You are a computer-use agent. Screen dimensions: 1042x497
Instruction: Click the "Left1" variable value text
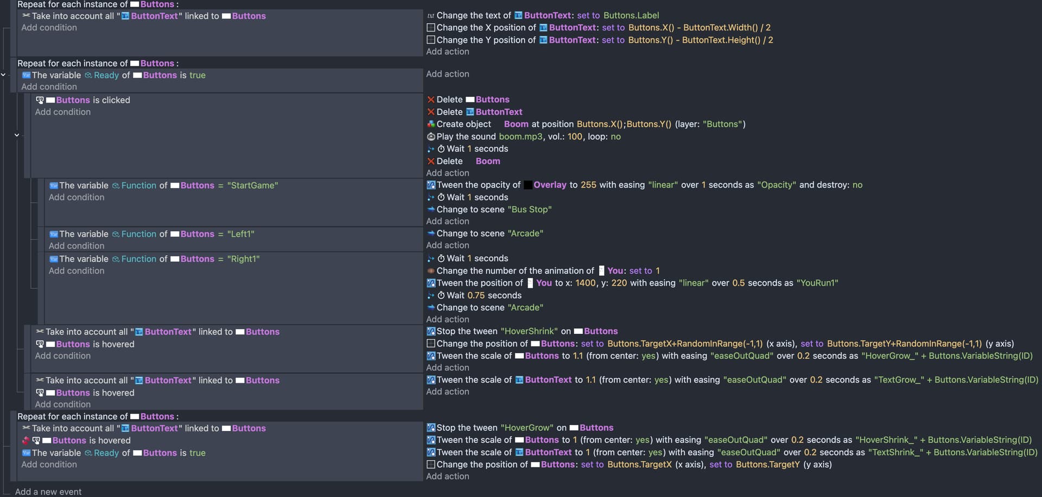pyautogui.click(x=240, y=234)
